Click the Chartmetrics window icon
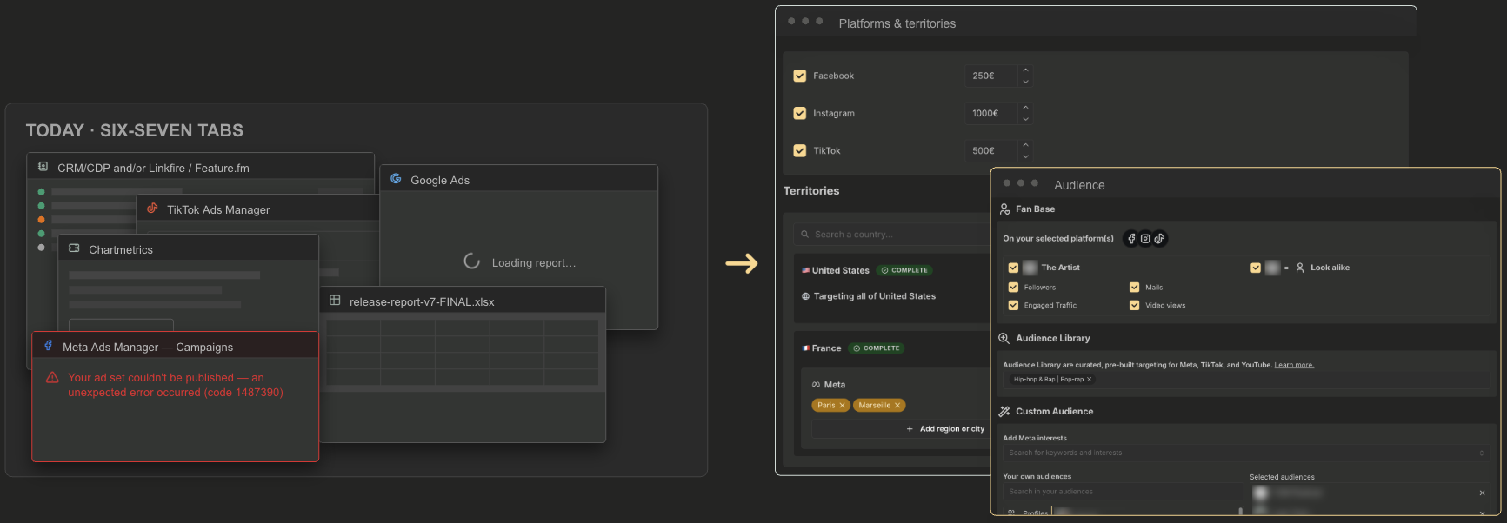Image resolution: width=1507 pixels, height=523 pixels. (x=74, y=248)
